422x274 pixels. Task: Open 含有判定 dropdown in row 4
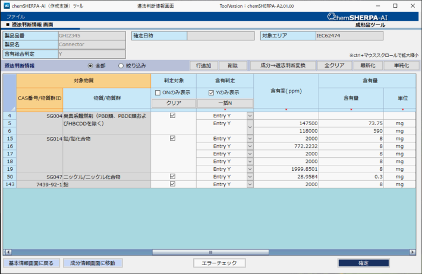[x=249, y=116]
